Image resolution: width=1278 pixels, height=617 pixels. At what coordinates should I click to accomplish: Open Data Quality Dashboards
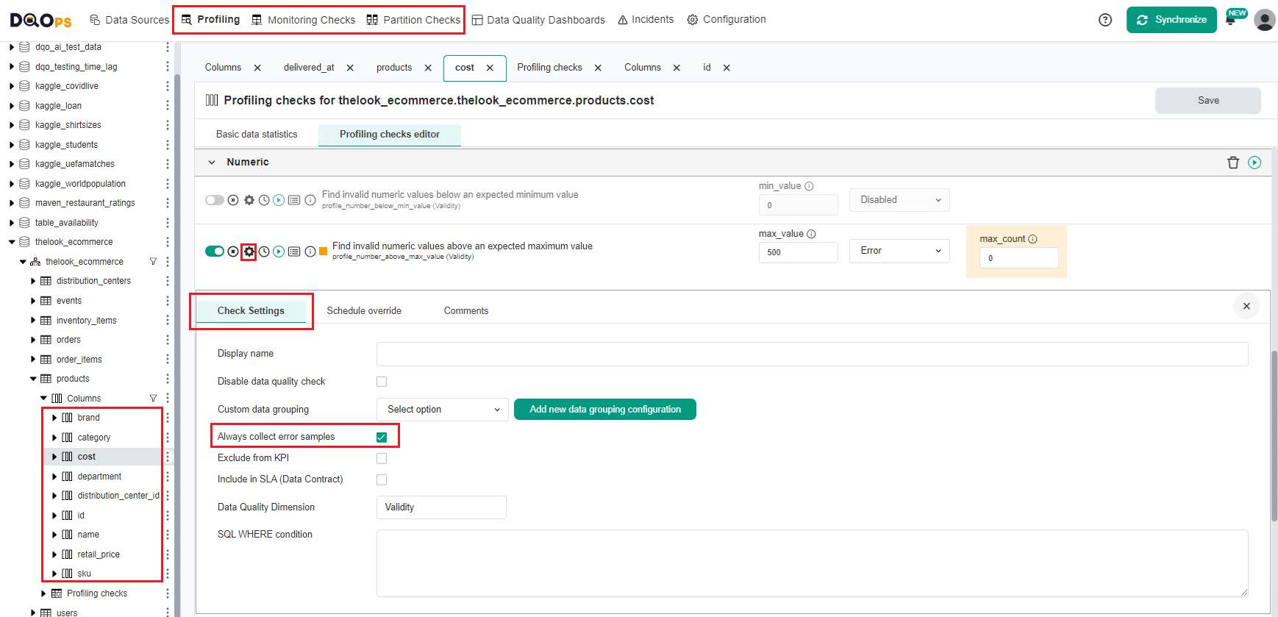click(538, 20)
